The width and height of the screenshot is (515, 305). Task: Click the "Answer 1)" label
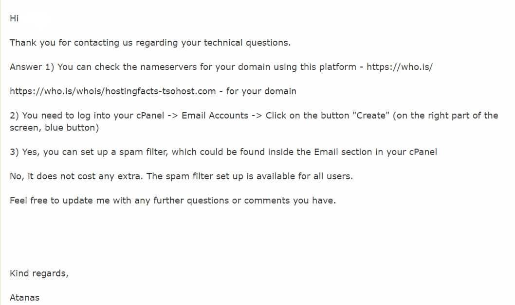click(x=32, y=67)
